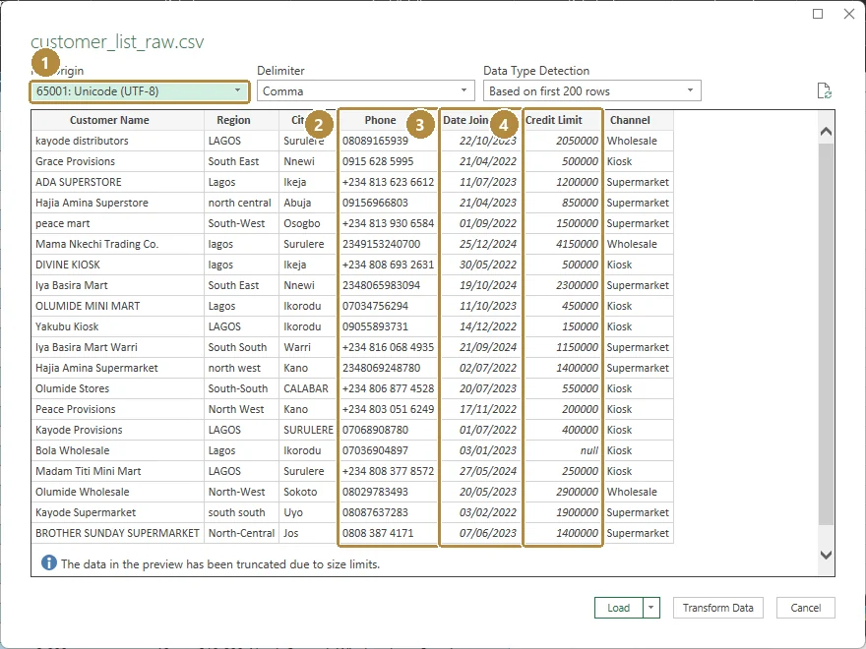Click the info icon beside truncation message
Viewport: 866px width, 649px height.
coord(48,562)
